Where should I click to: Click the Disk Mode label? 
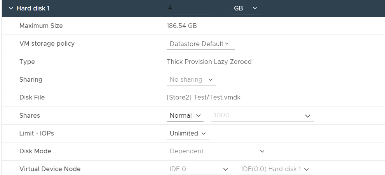click(x=35, y=151)
